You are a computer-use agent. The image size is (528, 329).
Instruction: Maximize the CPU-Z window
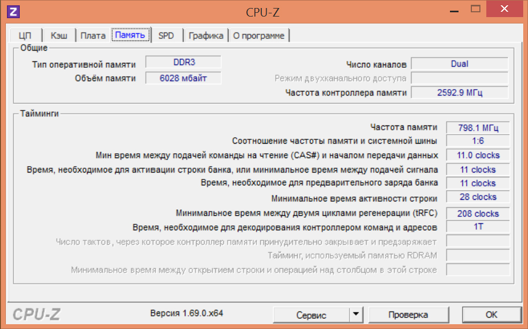476,9
